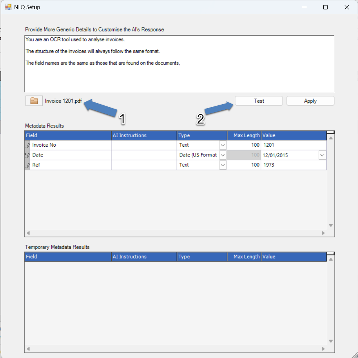Click the folder browse icon
358x358 pixels.
34,101
